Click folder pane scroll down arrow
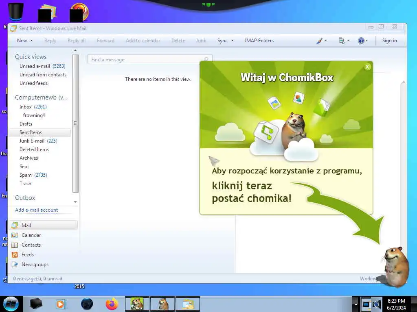The height and width of the screenshot is (312, 417). pos(75,202)
